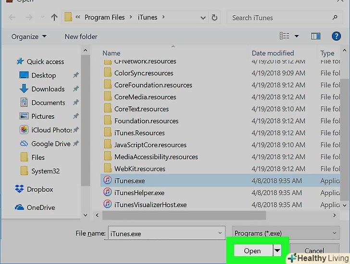Select the iTunes.Resources folder
350x264 pixels.
point(139,133)
